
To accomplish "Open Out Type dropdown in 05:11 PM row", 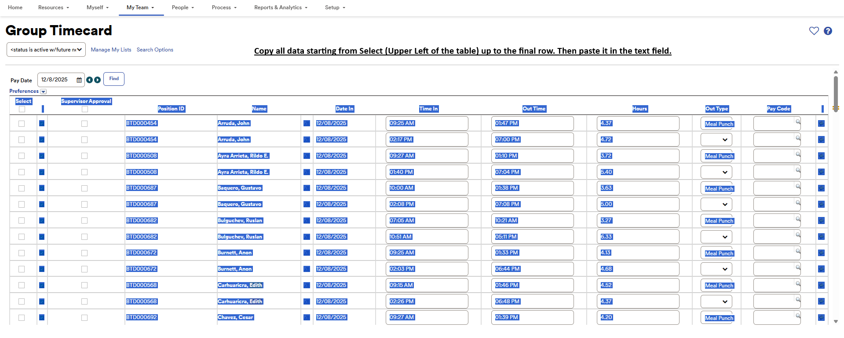I will 716,237.
